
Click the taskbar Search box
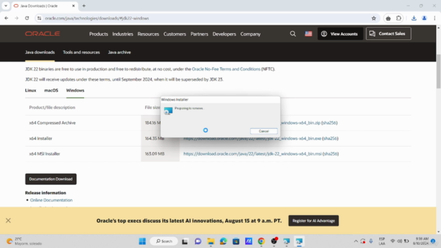[164, 241]
